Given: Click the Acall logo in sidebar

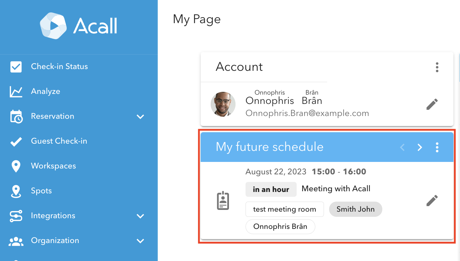Looking at the screenshot, I should pos(79,26).
